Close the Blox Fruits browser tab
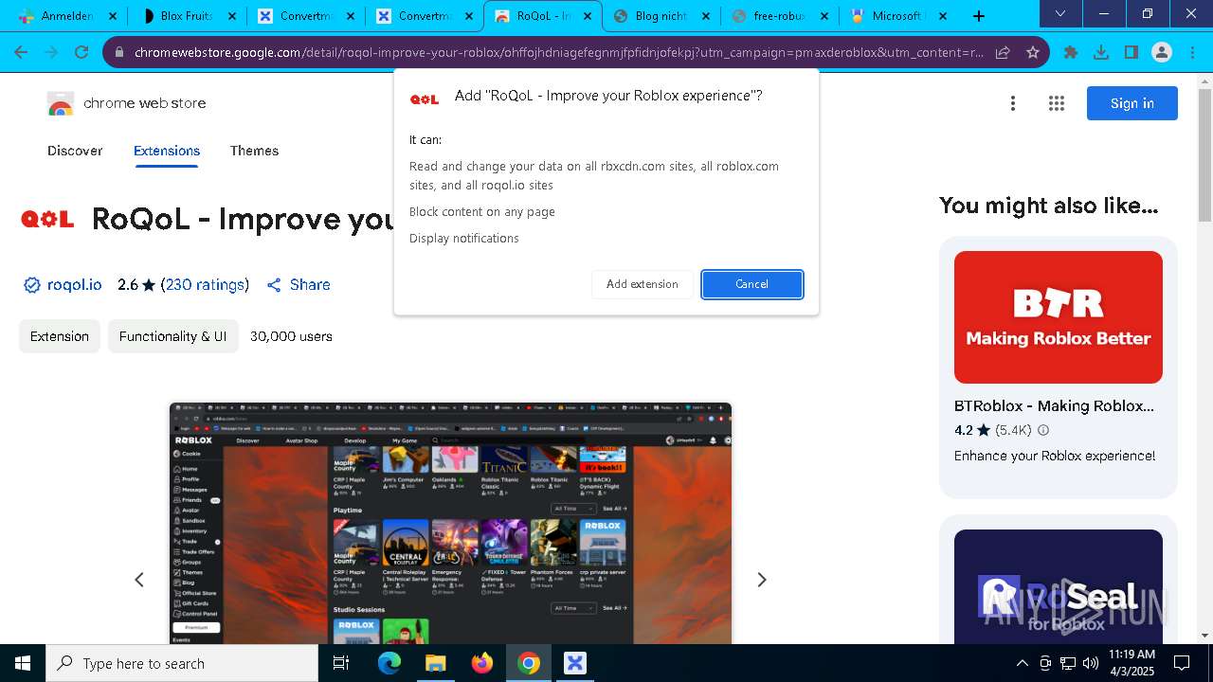 tap(232, 16)
